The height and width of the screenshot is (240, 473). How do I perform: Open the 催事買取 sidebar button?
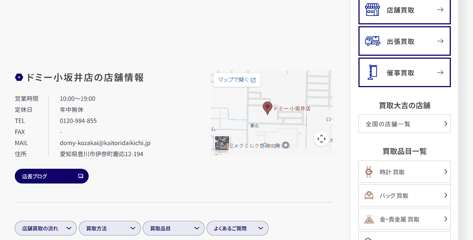click(405, 72)
